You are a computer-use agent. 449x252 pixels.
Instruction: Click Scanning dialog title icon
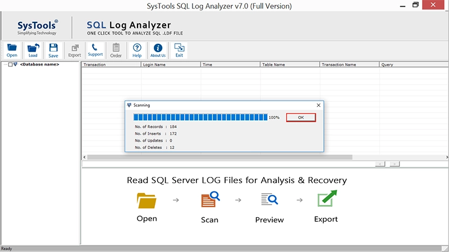coord(129,105)
